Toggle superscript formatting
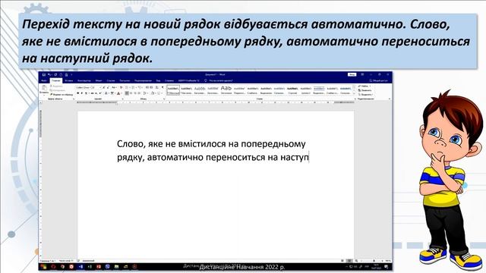Viewport: 486px width, 273px height. tap(99, 93)
